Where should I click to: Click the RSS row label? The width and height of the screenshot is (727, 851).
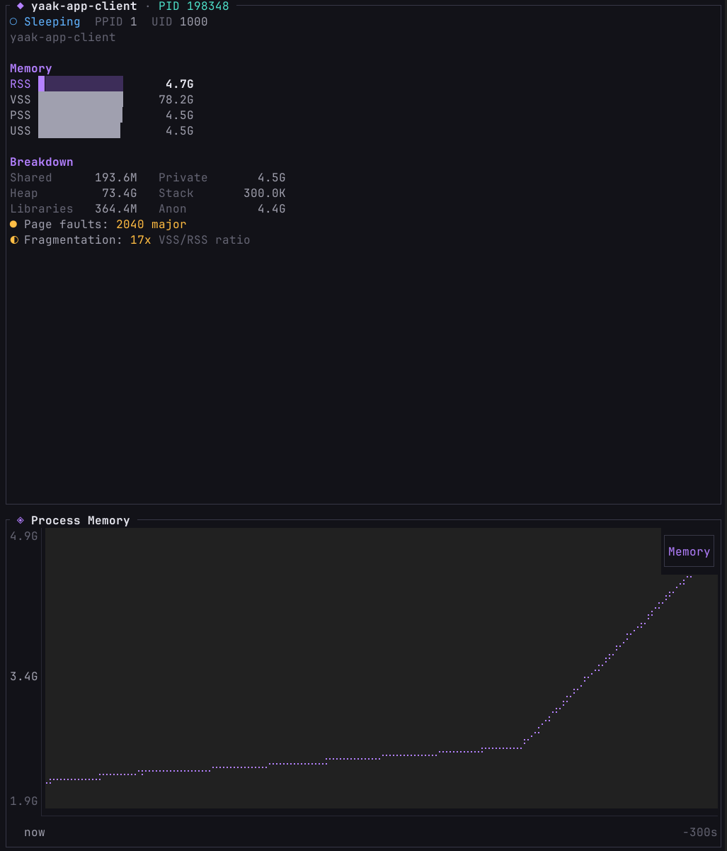point(21,84)
